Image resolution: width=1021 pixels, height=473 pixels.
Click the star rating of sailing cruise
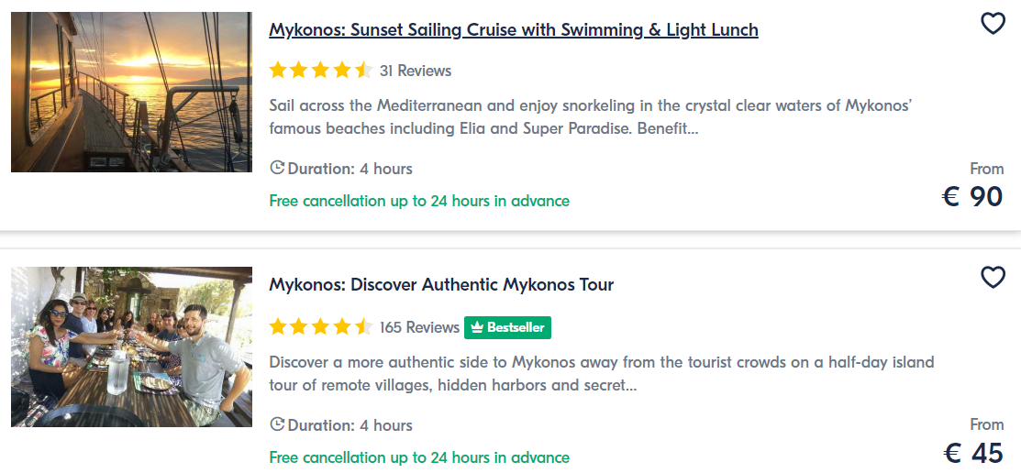pos(321,71)
